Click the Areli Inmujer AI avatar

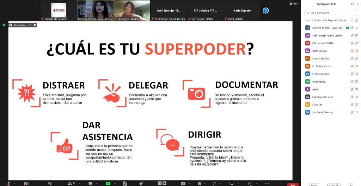[307, 36]
